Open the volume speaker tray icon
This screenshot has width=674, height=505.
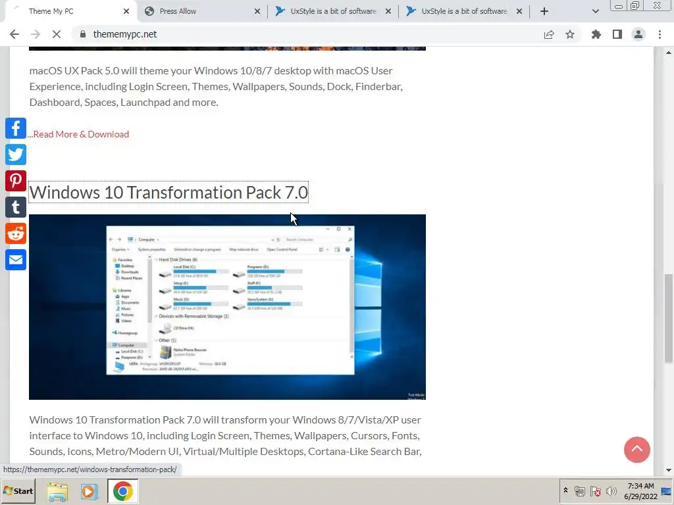[611, 491]
